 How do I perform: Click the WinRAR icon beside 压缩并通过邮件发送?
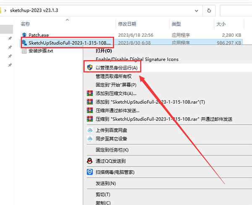click(89, 110)
